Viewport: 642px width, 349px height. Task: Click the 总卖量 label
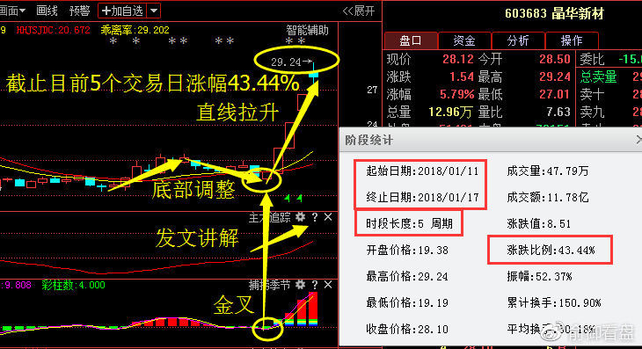pos(599,76)
